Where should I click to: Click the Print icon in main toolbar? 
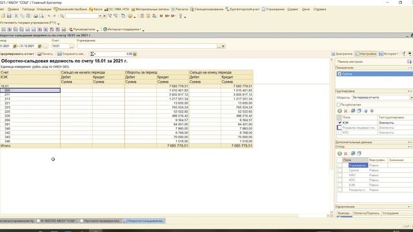pos(35,16)
